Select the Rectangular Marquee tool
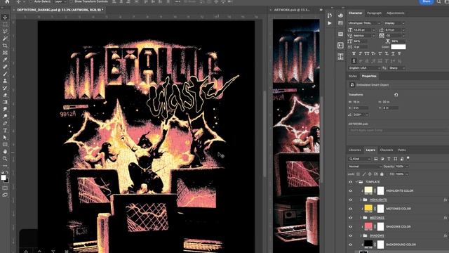This screenshot has width=449, height=253. pyautogui.click(x=5, y=25)
